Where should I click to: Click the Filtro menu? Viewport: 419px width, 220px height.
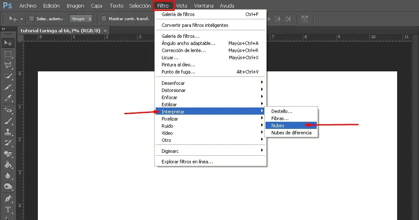click(x=163, y=5)
